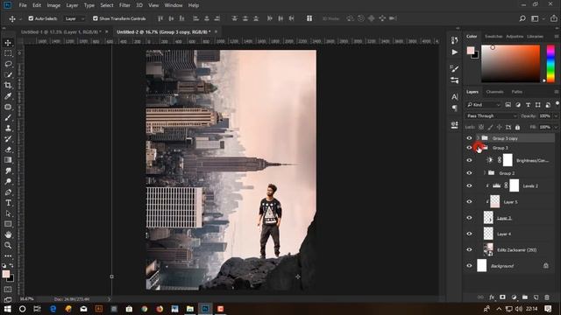Hide the Layer 5 layer

pos(469,202)
